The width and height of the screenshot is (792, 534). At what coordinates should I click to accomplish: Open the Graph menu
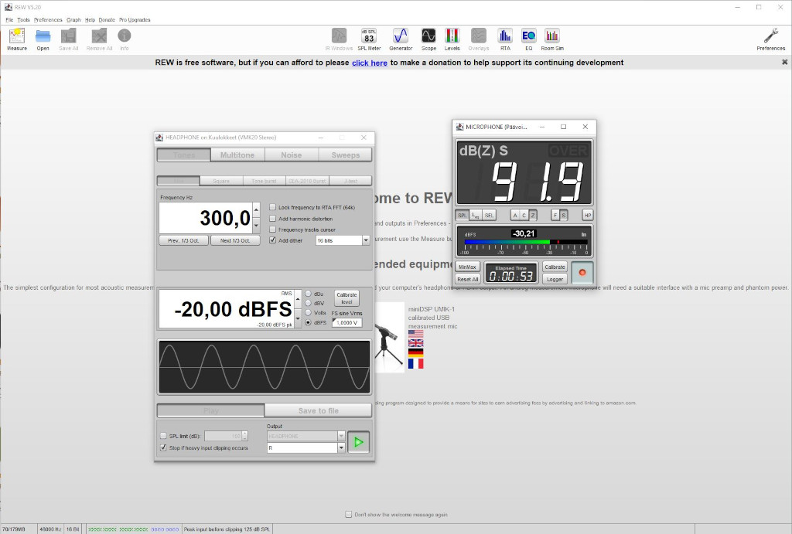pos(73,19)
